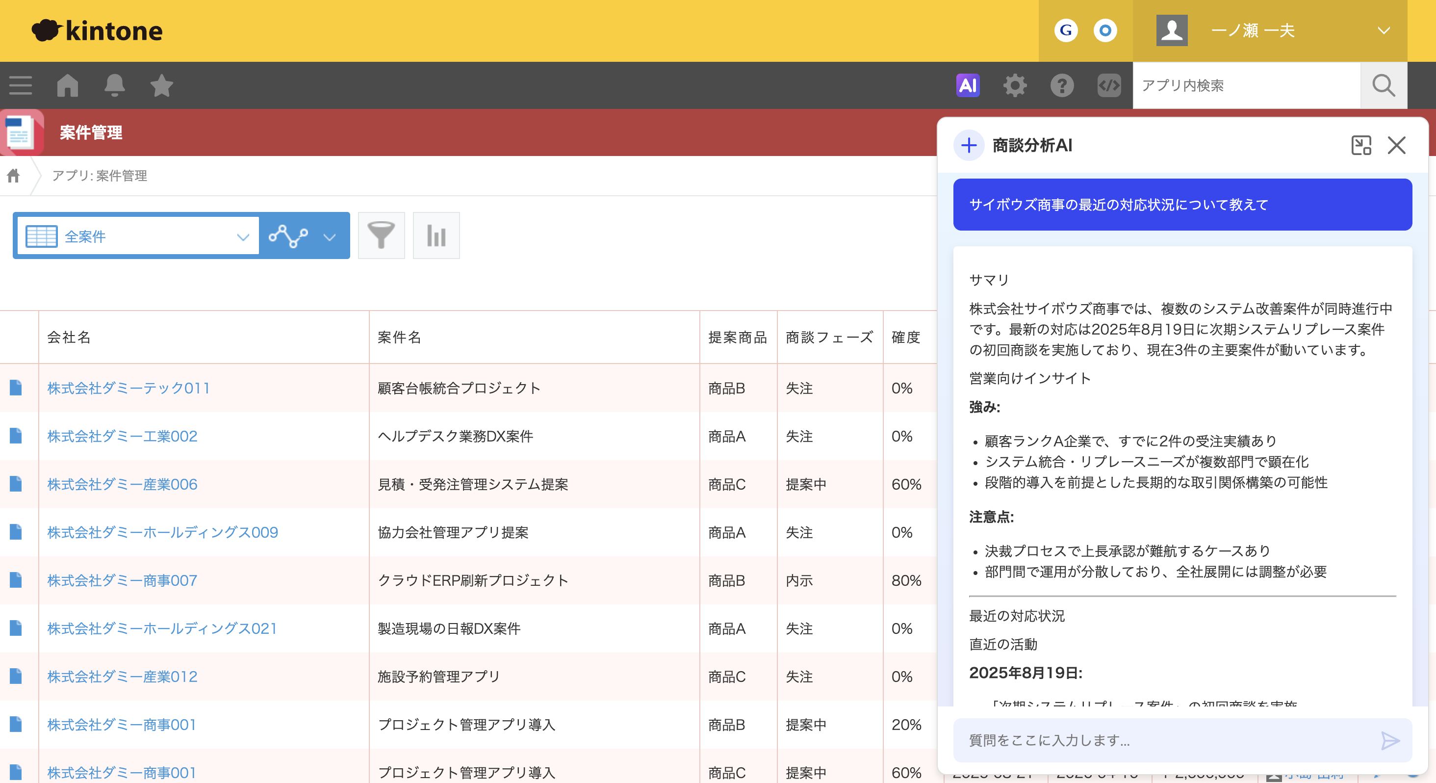Open the filter funnel icon

coord(381,235)
